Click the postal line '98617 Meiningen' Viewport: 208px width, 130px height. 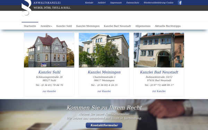click(x=104, y=80)
